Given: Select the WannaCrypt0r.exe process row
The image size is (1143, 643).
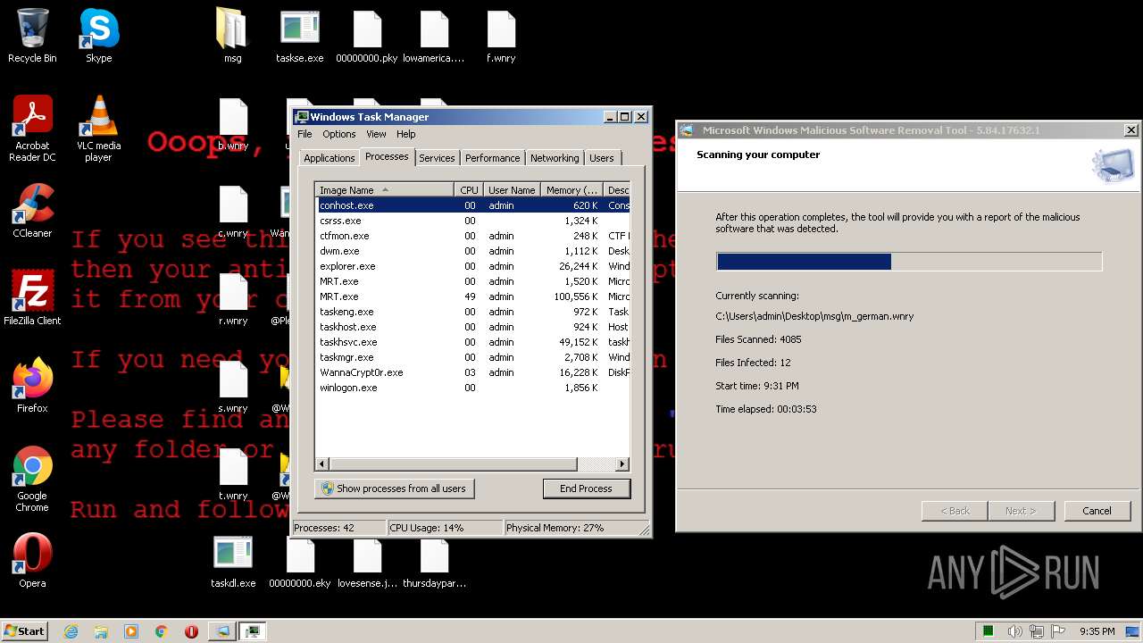Looking at the screenshot, I should [x=472, y=372].
